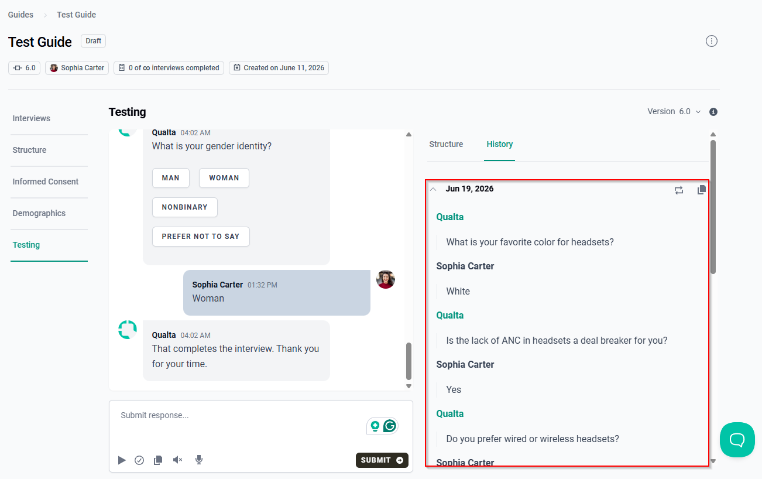Choose the NONBINARY answer button

[x=185, y=207]
